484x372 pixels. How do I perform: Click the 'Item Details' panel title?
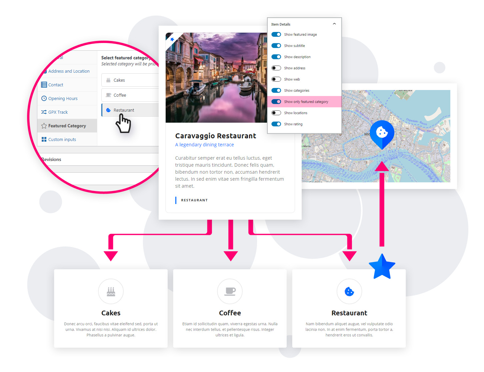[281, 24]
